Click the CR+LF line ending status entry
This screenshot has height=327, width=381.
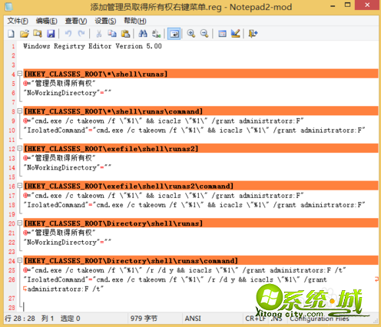pyautogui.click(x=255, y=319)
